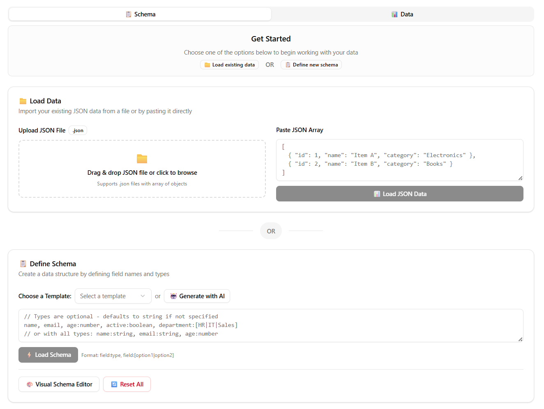Viewport: 544px width, 409px height.
Task: Click the folder icon beside Load Data heading
Action: [23, 101]
